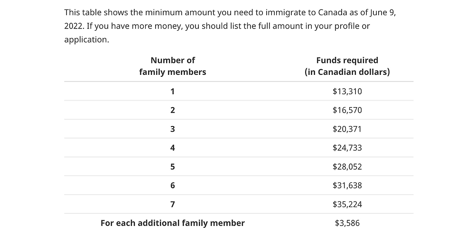Viewport: 465px width, 244px height.
Task: Select the $35,224 funds amount
Action: pos(347,204)
